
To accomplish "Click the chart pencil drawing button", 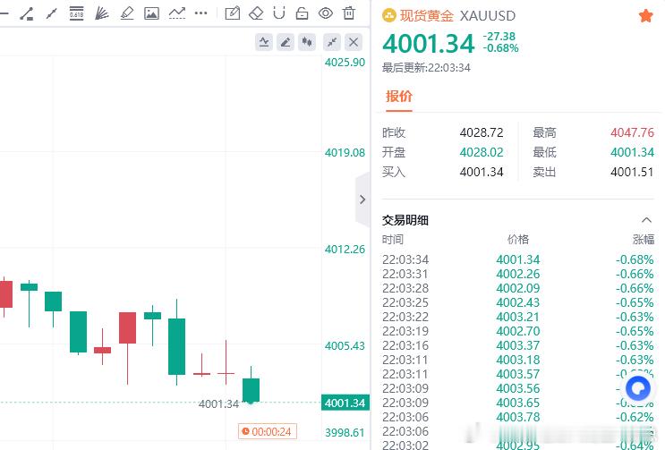I will click(286, 42).
